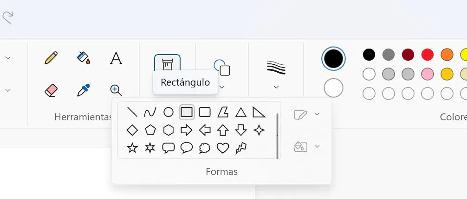
Task: Pick the heart shape
Action: 223,148
